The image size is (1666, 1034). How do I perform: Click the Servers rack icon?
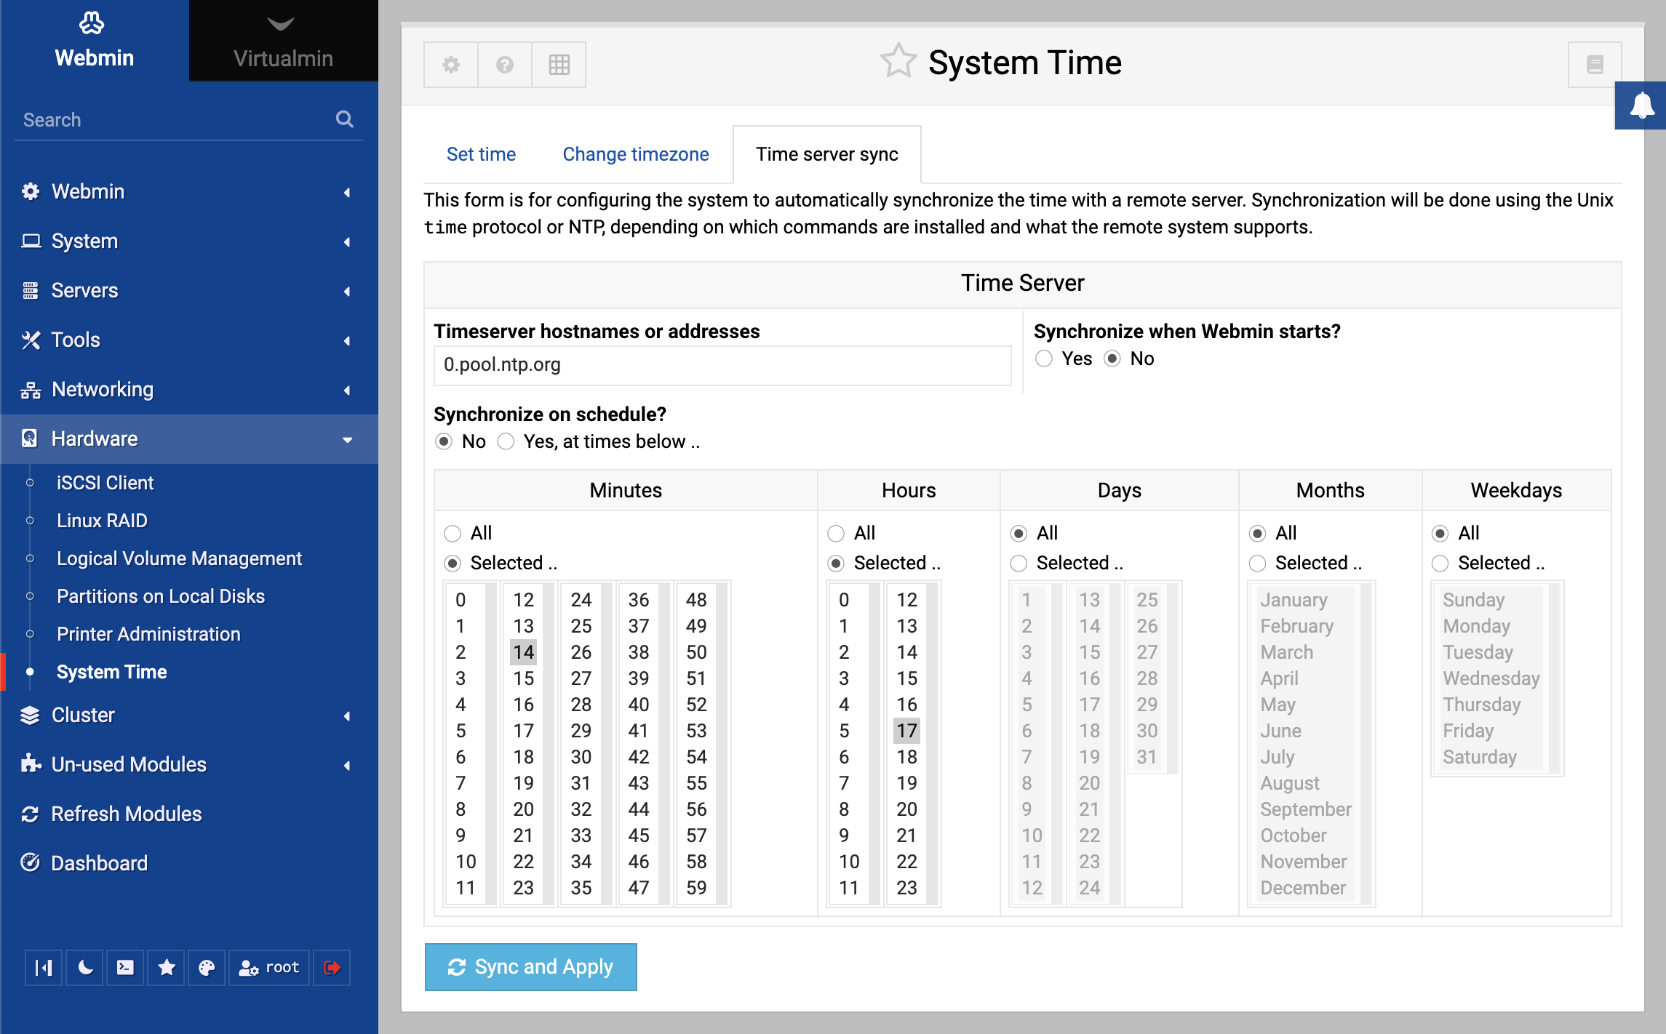[x=30, y=291]
